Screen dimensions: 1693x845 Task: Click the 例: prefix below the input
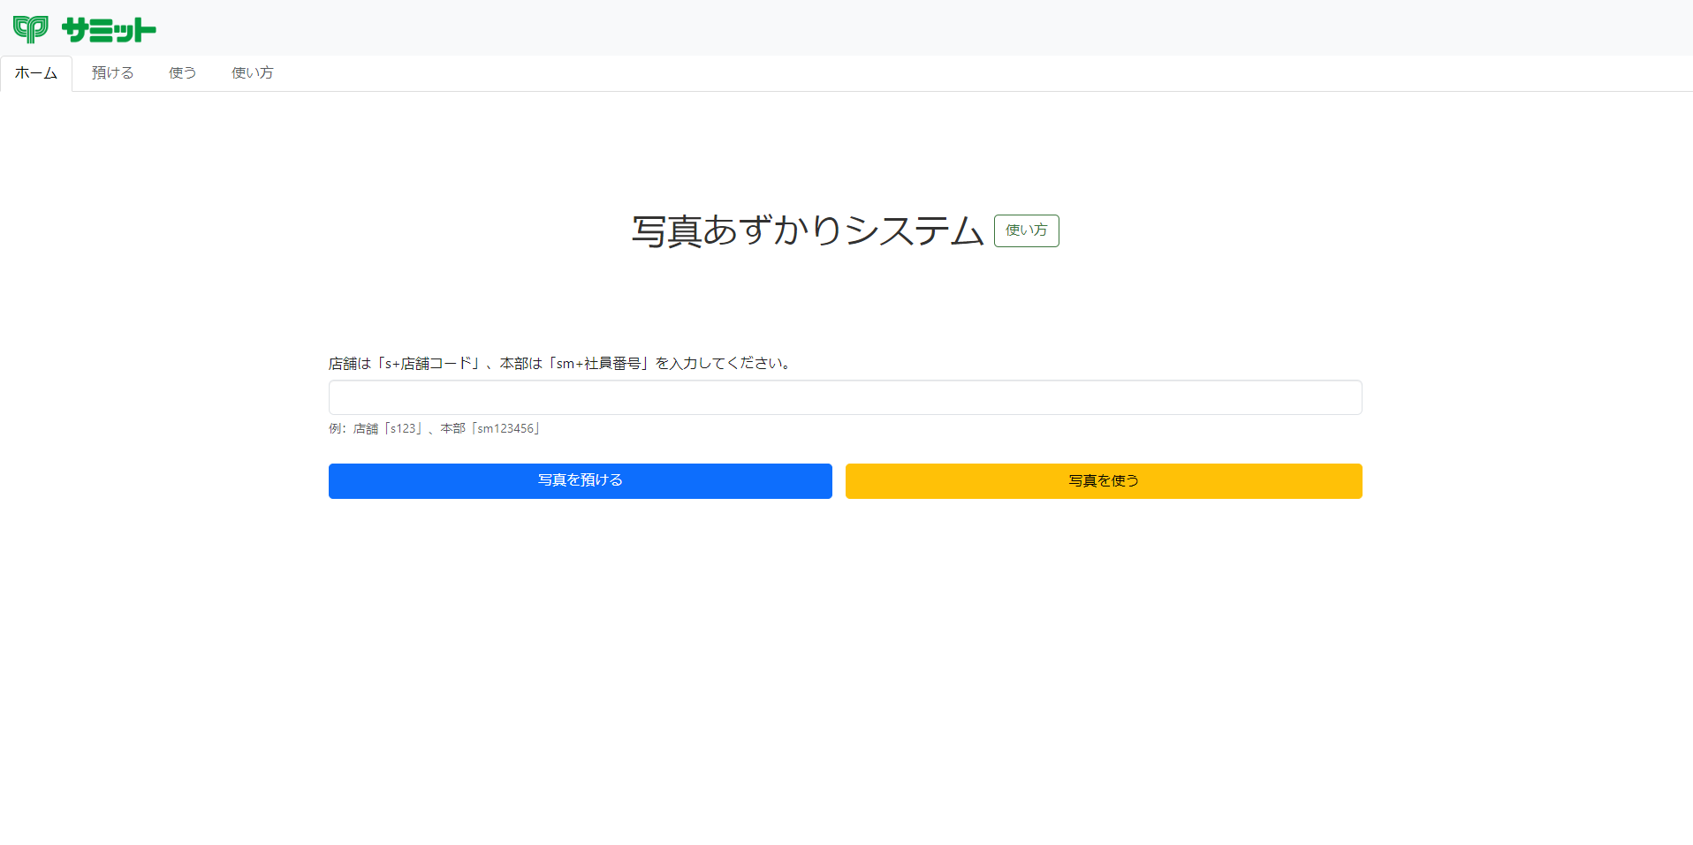click(338, 429)
